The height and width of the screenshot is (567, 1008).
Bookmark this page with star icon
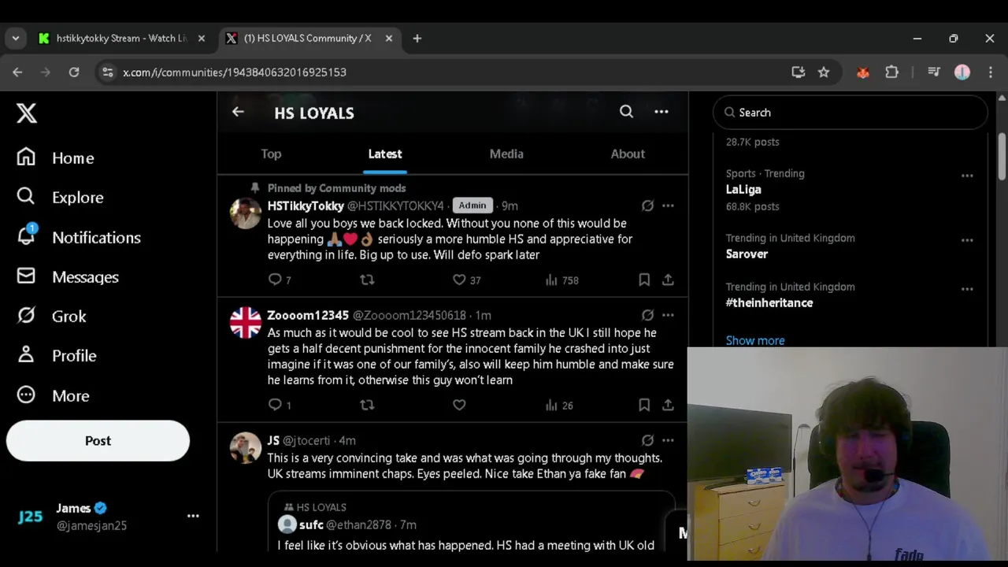(824, 72)
